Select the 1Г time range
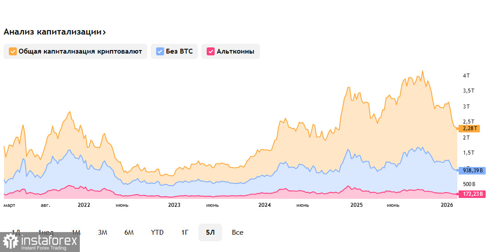Viewport: 491px width, 252px height. click(x=185, y=233)
